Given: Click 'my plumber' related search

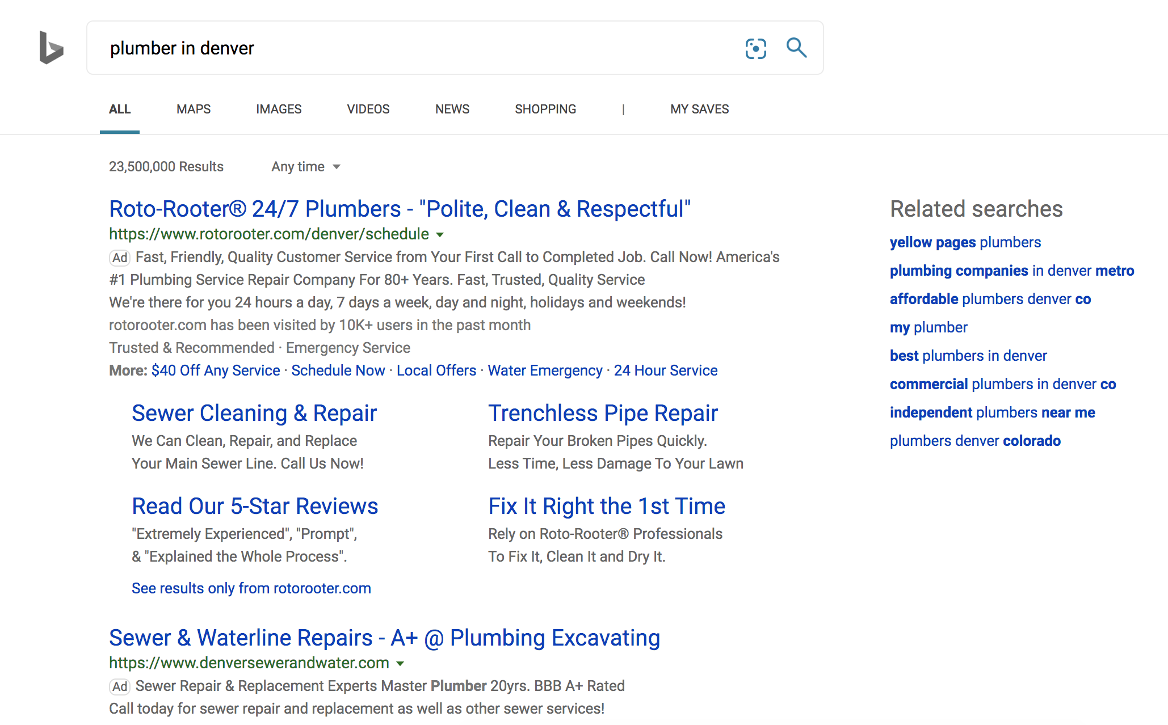Looking at the screenshot, I should (x=928, y=327).
